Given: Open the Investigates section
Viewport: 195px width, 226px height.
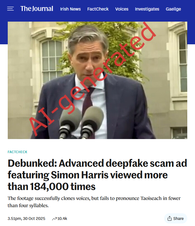Looking at the screenshot, I should coord(147,9).
